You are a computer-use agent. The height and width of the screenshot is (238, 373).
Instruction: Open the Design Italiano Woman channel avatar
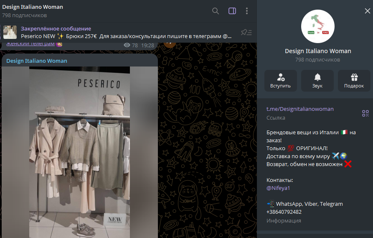(317, 26)
